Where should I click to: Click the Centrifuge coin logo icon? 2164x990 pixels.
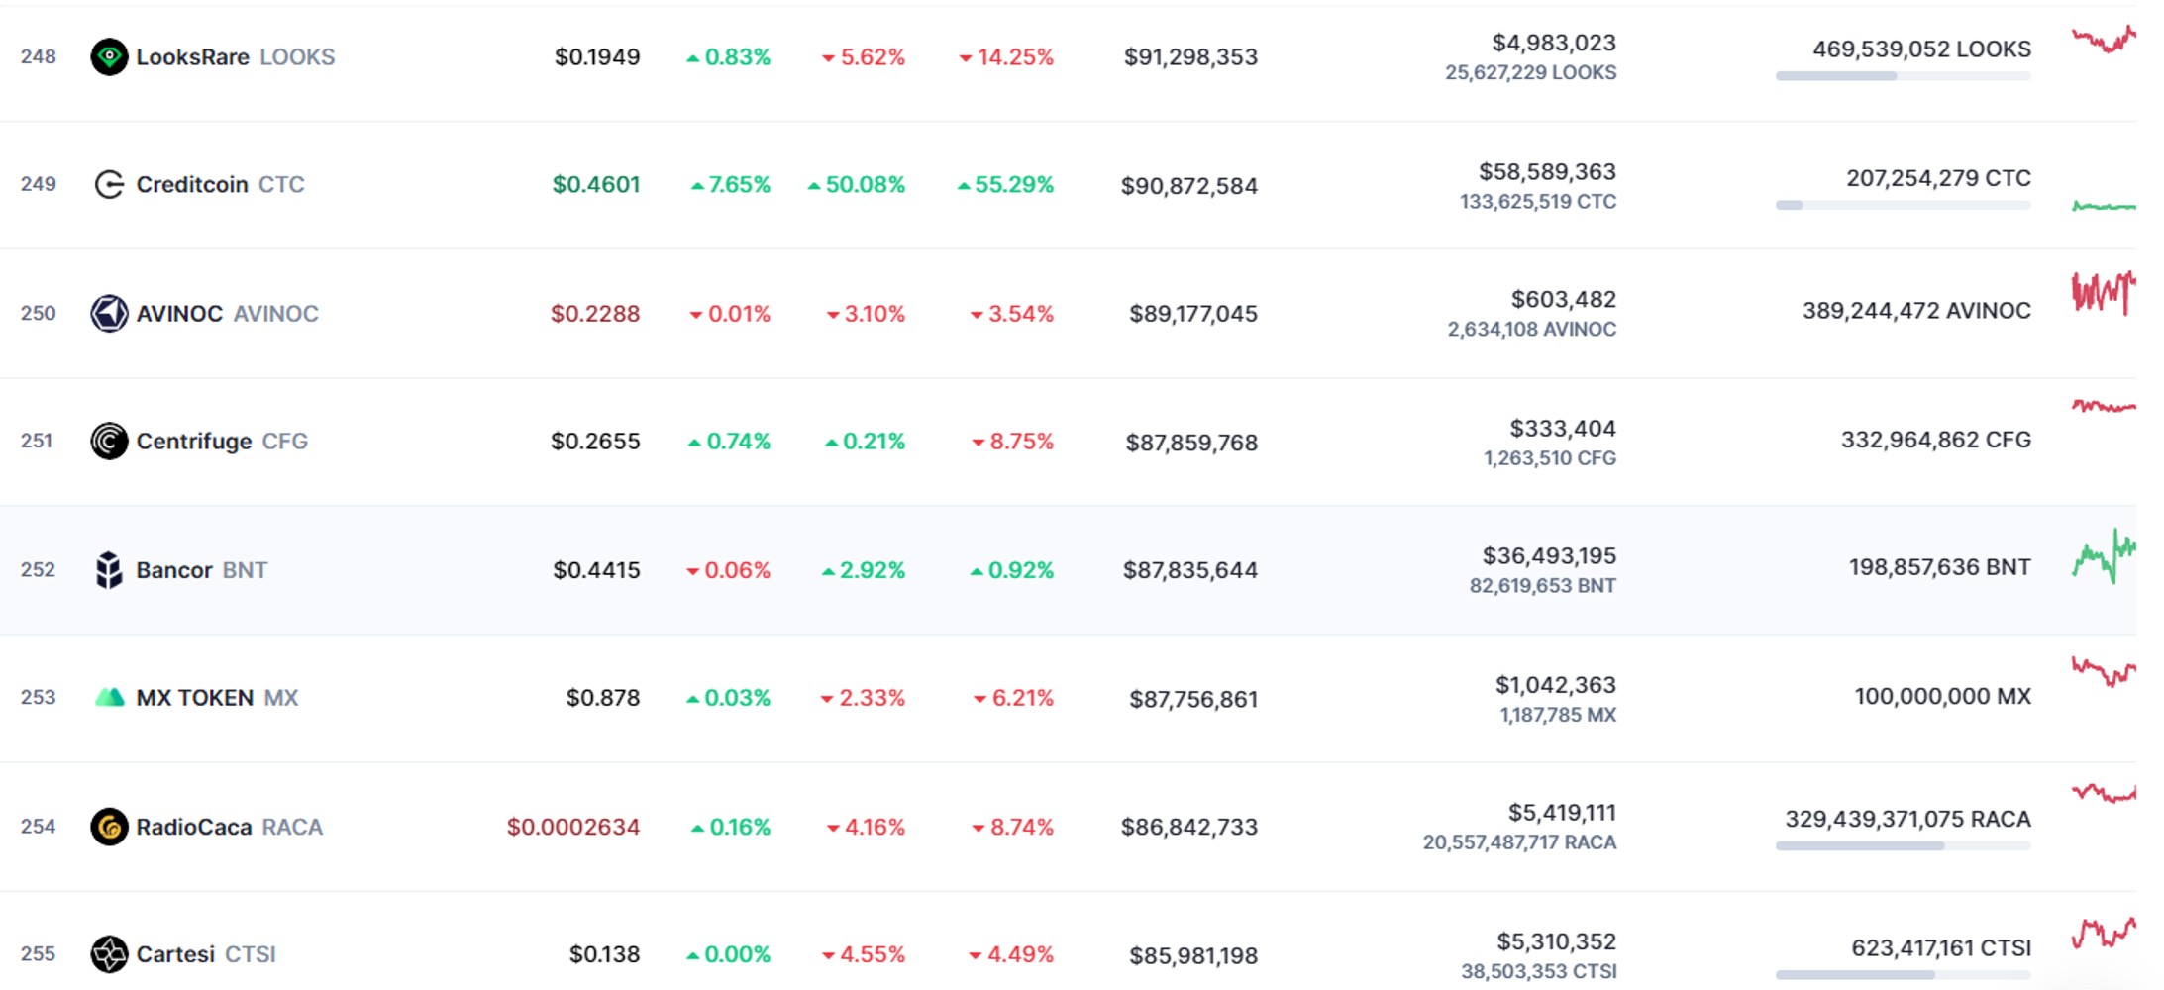tap(109, 441)
